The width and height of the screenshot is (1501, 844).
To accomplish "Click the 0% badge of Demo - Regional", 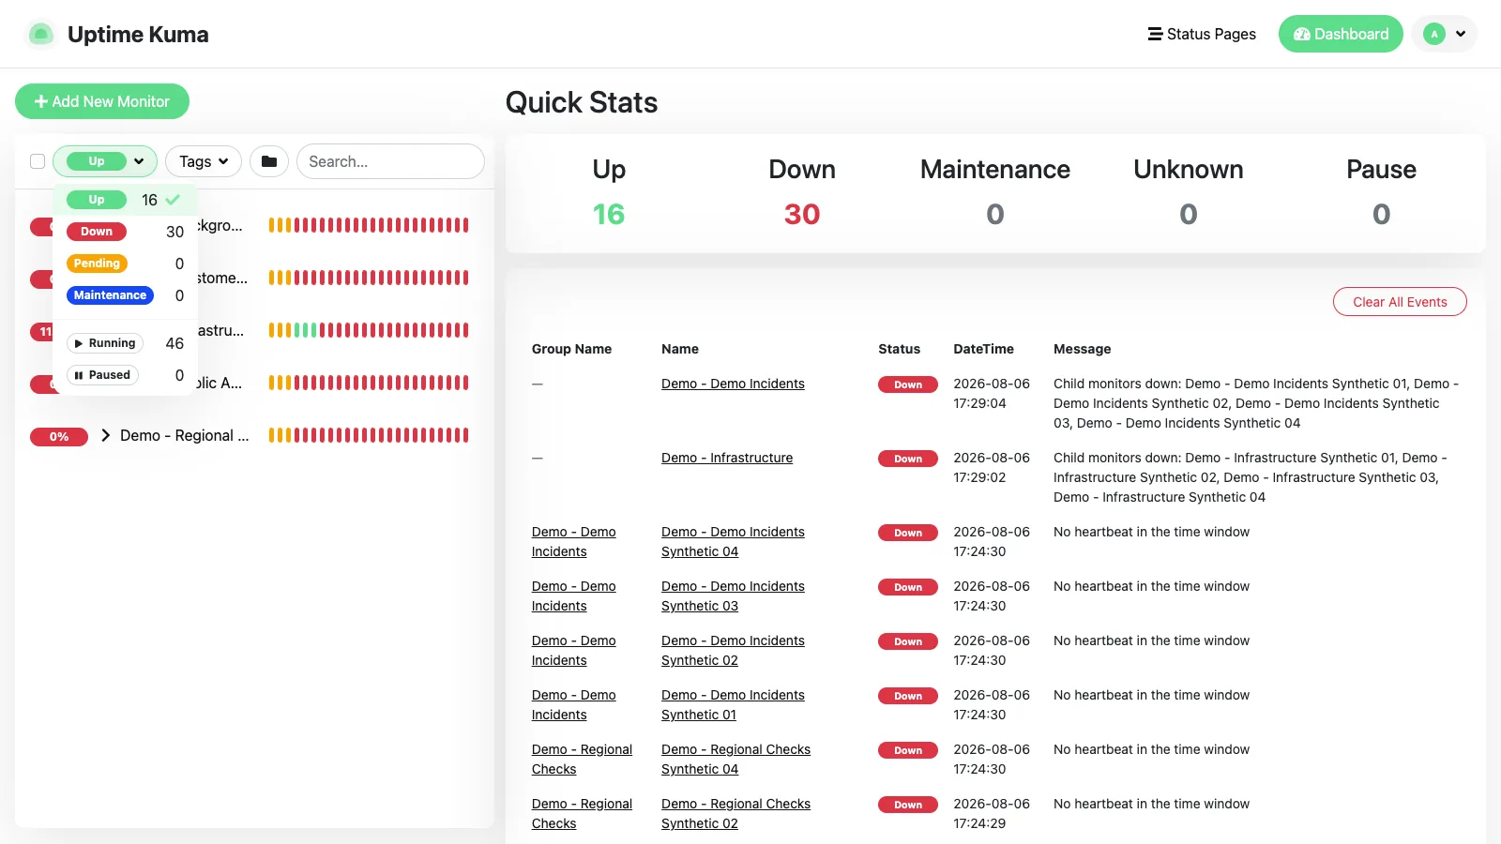I will click(59, 436).
